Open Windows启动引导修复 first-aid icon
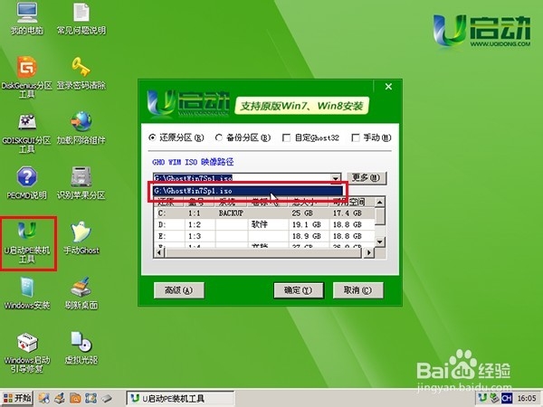 pyautogui.click(x=27, y=353)
